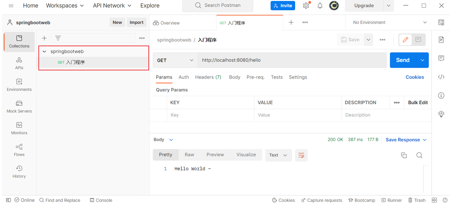Viewport: 450px width, 205px height.
Task: Open environment quick look icon
Action: pos(441,22)
